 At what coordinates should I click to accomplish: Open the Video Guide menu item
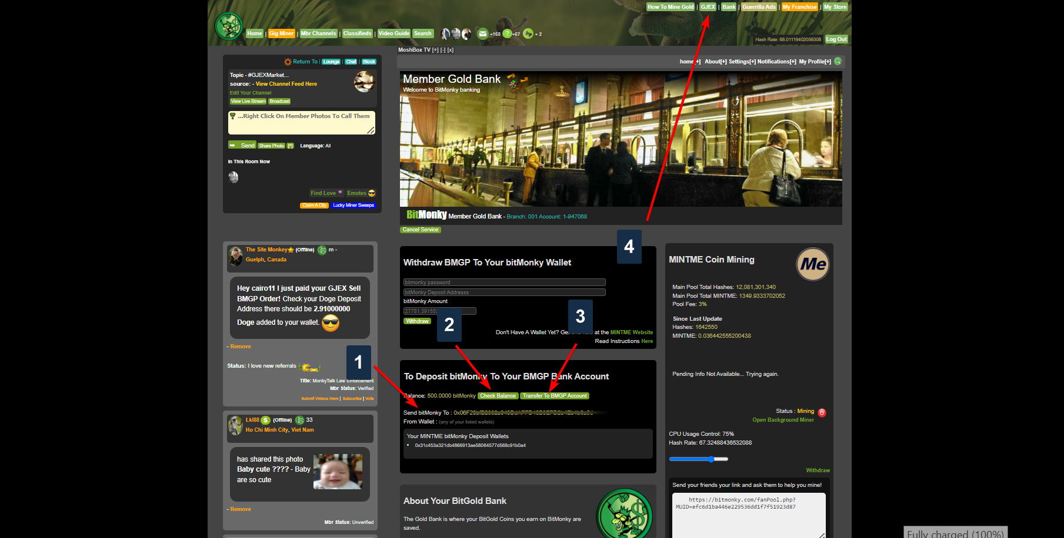click(x=394, y=33)
